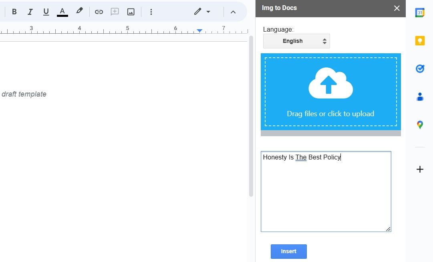Click the add comment icon
433x262 pixels.
115,12
